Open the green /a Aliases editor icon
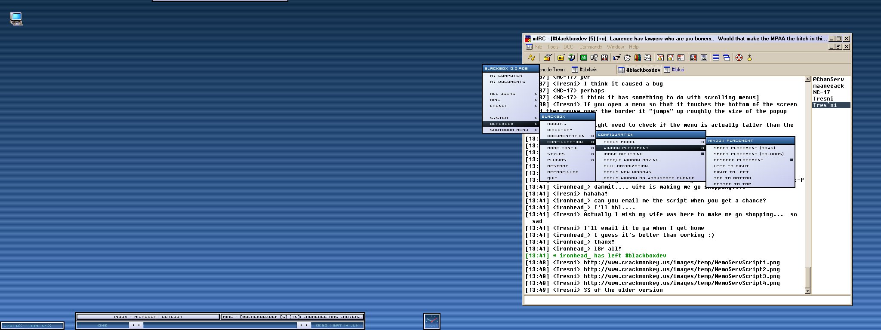The width and height of the screenshot is (881, 330). pyautogui.click(x=584, y=58)
